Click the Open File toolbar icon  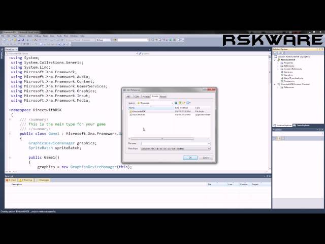pyautogui.click(x=15, y=40)
